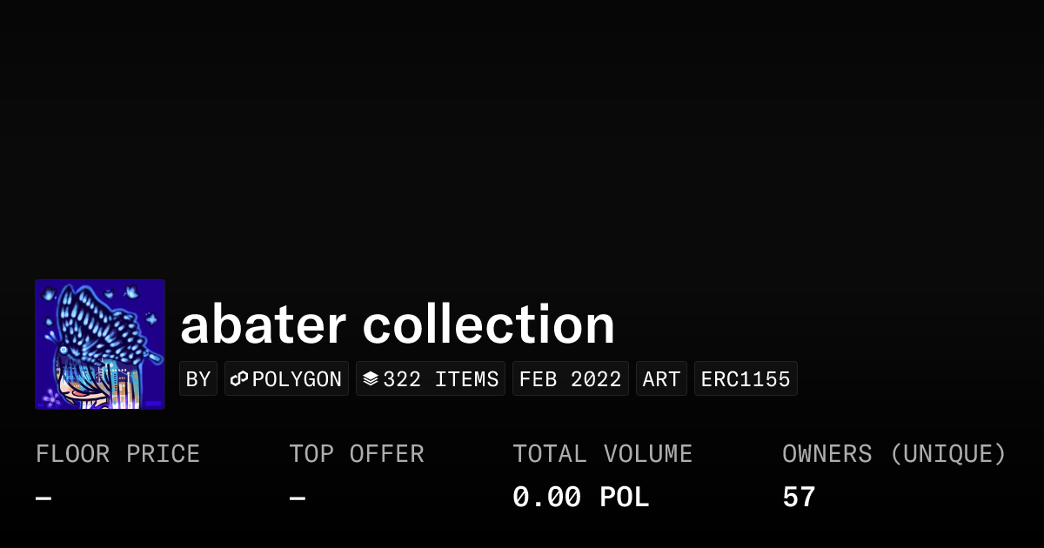Click the owner count 57
Screen dimensions: 1044x548
coord(799,498)
